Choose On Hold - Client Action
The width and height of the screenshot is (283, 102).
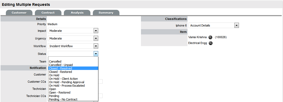(73, 79)
